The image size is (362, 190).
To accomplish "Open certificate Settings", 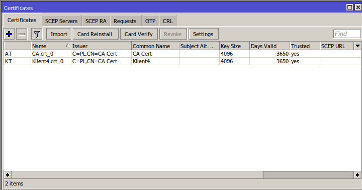I will pyautogui.click(x=203, y=34).
